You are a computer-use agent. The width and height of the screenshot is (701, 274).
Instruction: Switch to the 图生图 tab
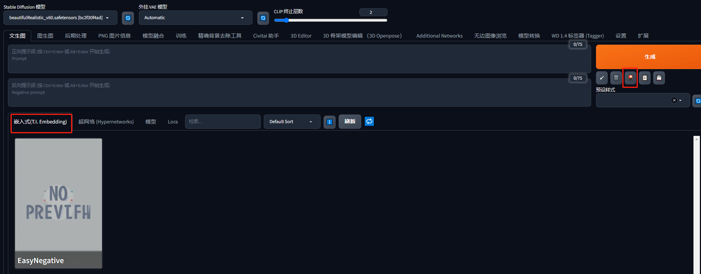[45, 36]
